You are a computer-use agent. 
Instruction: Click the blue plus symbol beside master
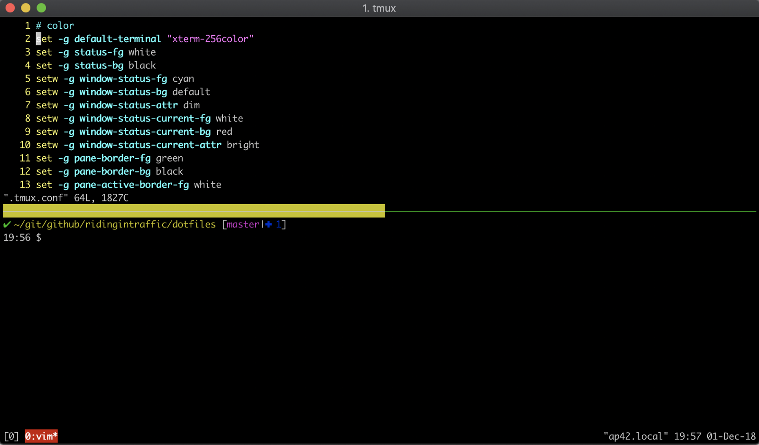[268, 224]
